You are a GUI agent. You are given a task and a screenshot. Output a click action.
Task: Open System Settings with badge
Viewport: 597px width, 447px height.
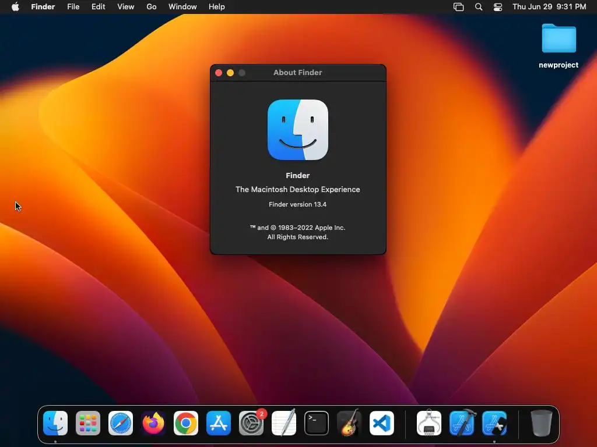tap(251, 423)
